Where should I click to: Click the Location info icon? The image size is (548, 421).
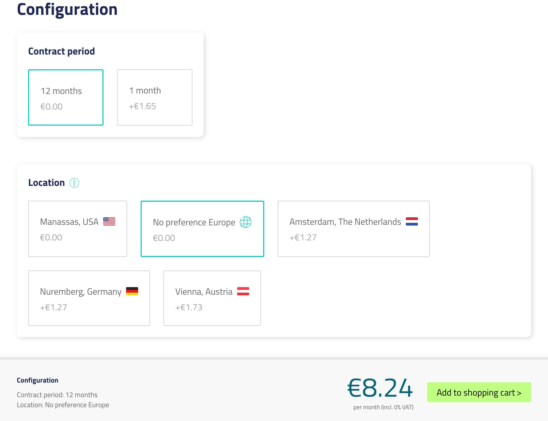74,183
